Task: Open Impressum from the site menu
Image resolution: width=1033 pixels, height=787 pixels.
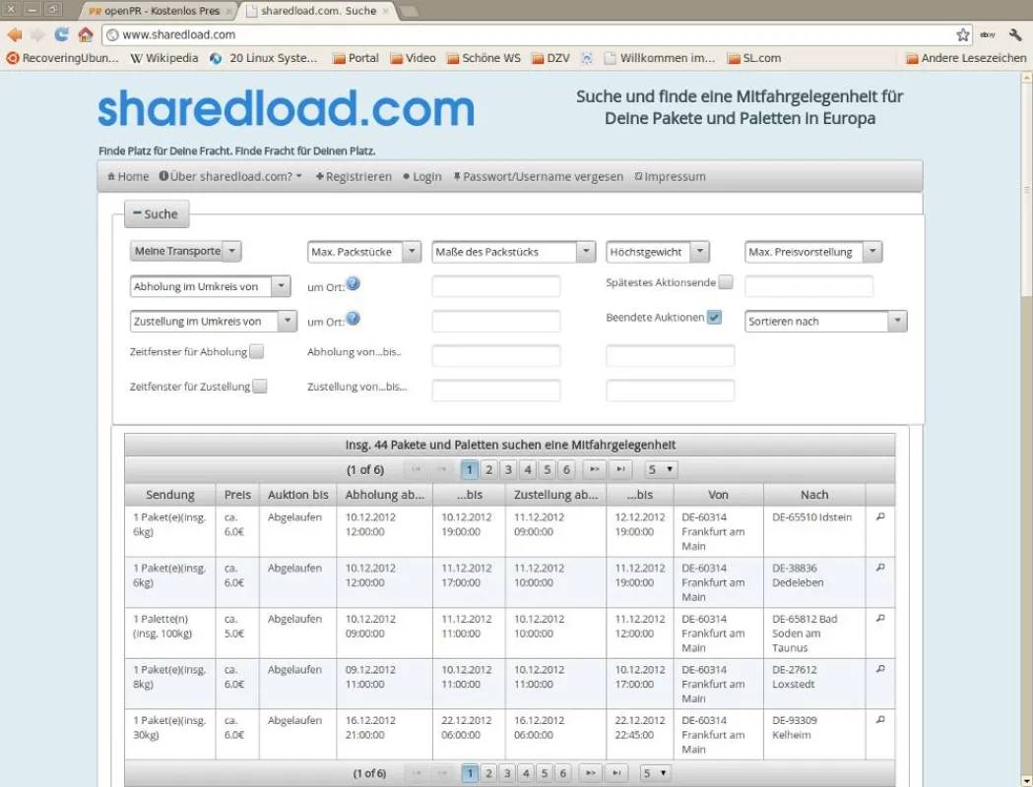Action: click(x=670, y=176)
